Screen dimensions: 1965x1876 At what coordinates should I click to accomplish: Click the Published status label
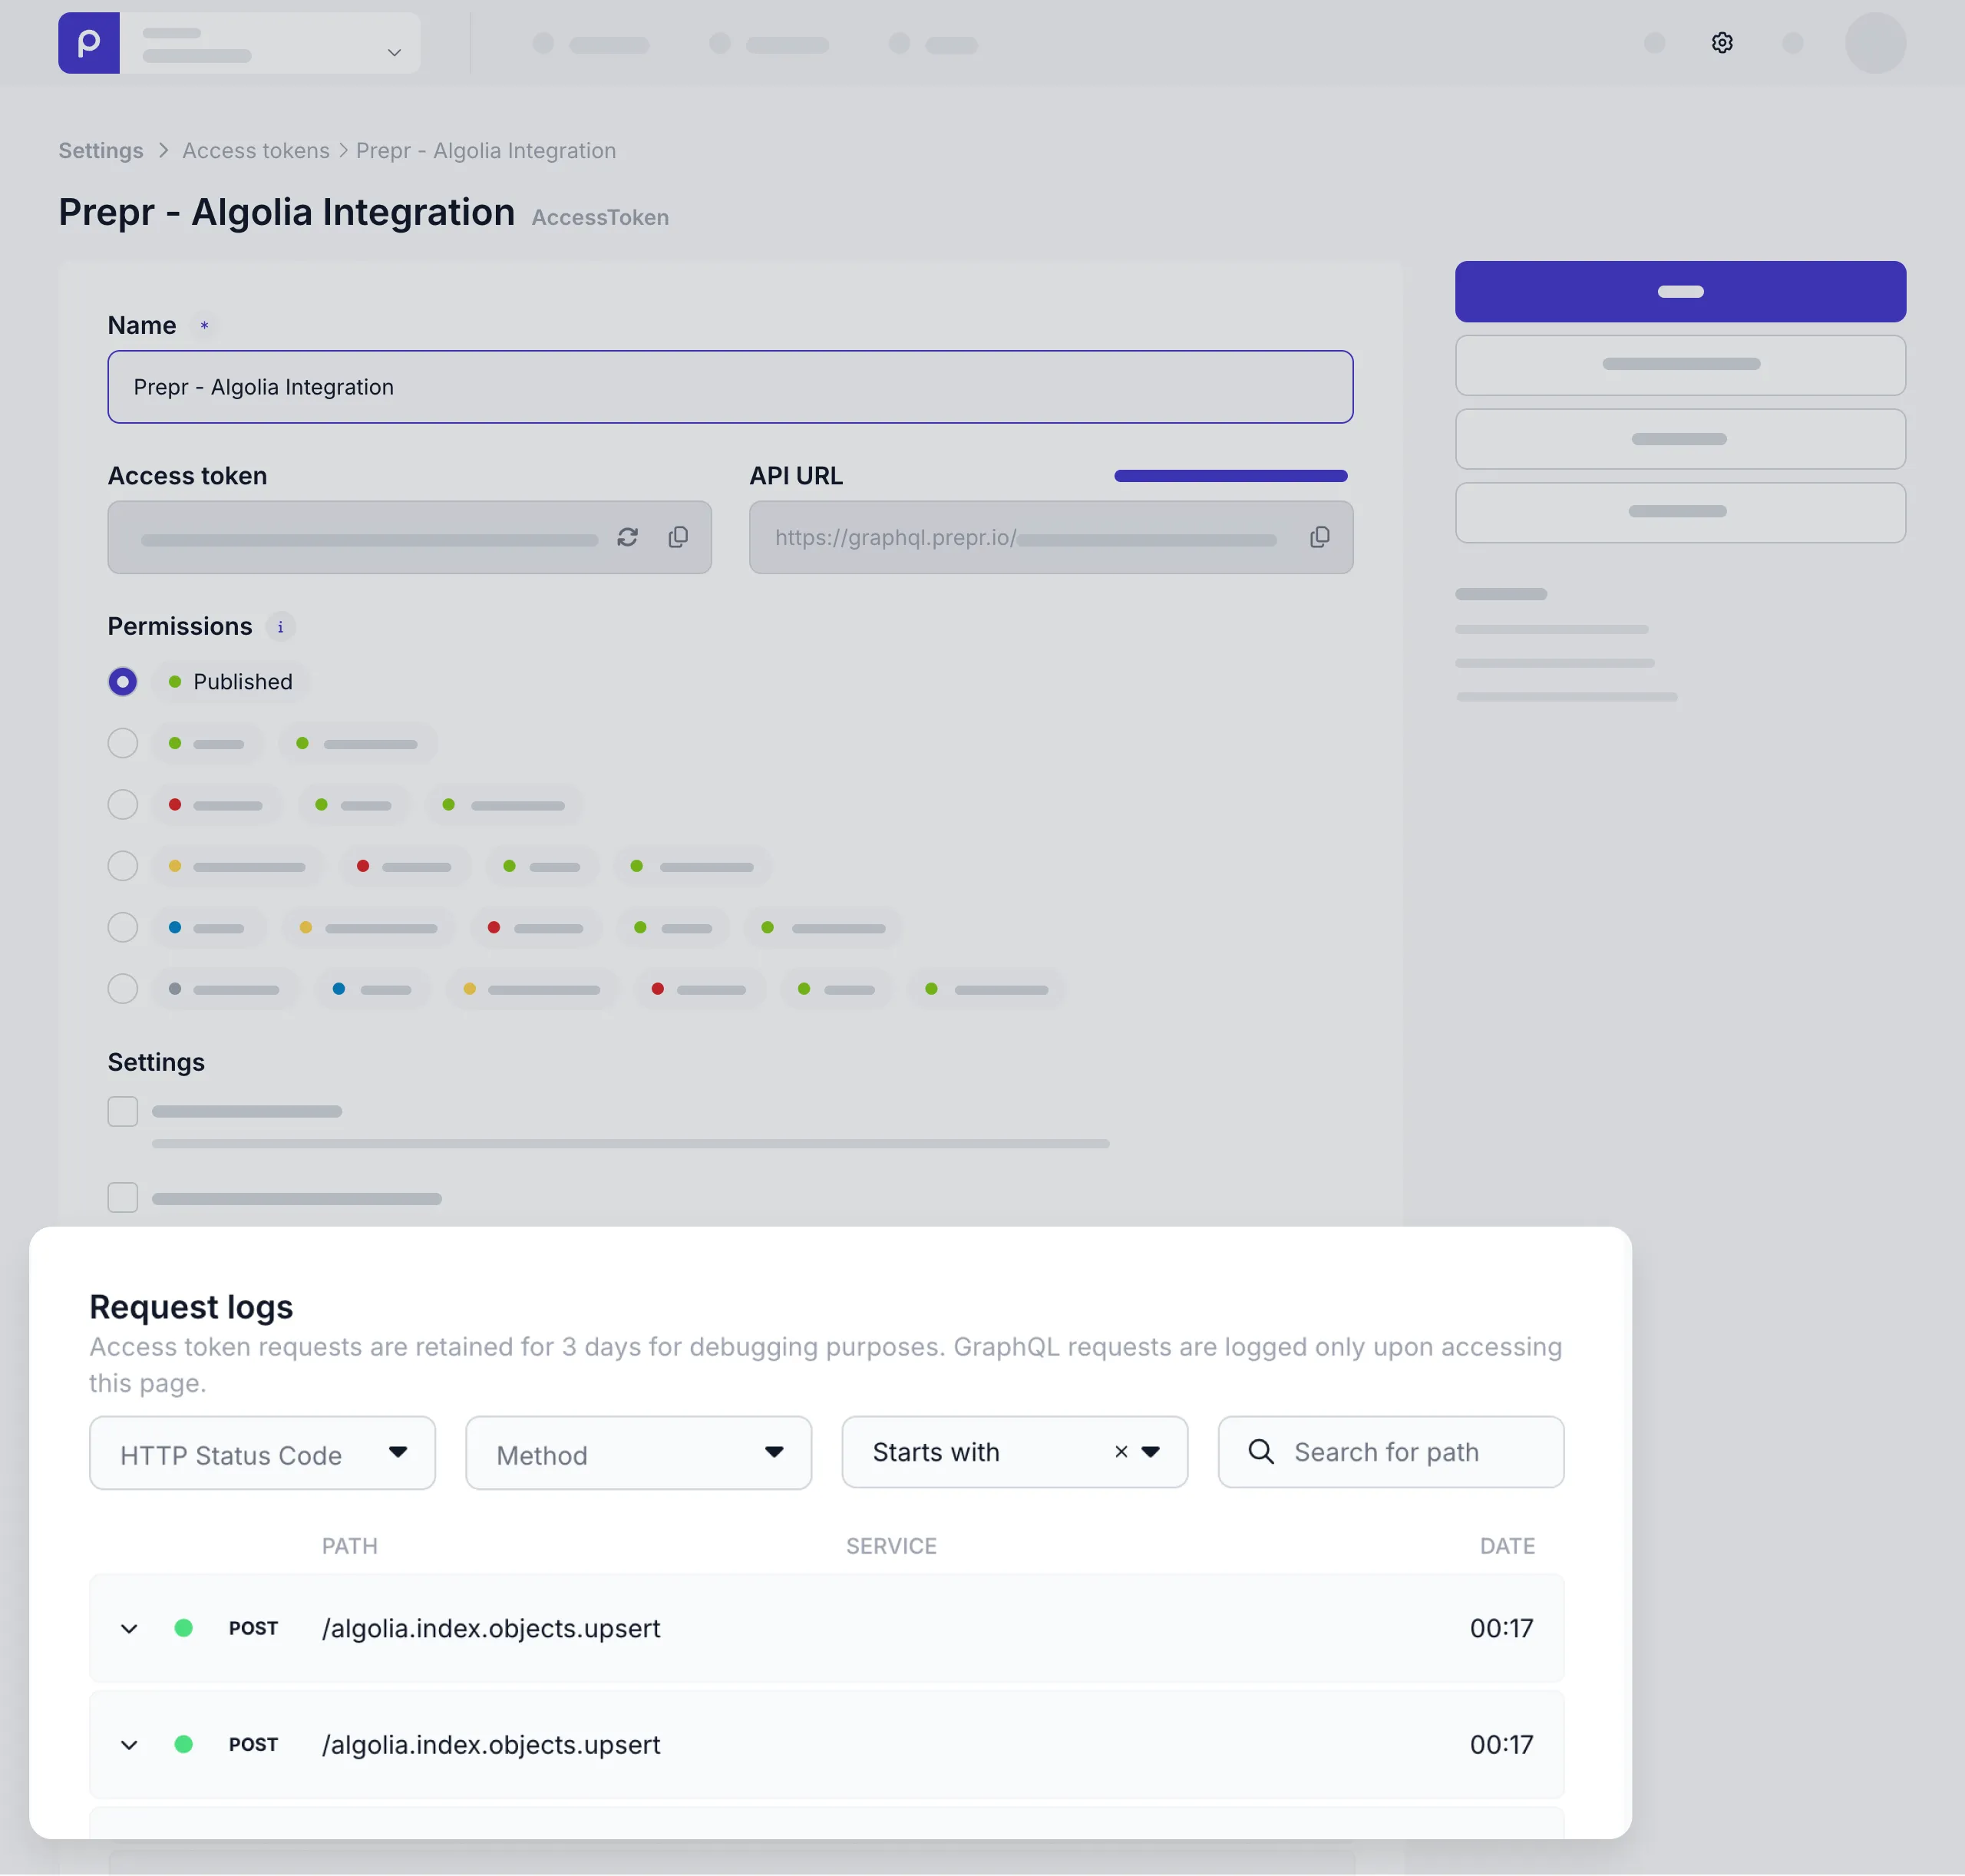(243, 682)
